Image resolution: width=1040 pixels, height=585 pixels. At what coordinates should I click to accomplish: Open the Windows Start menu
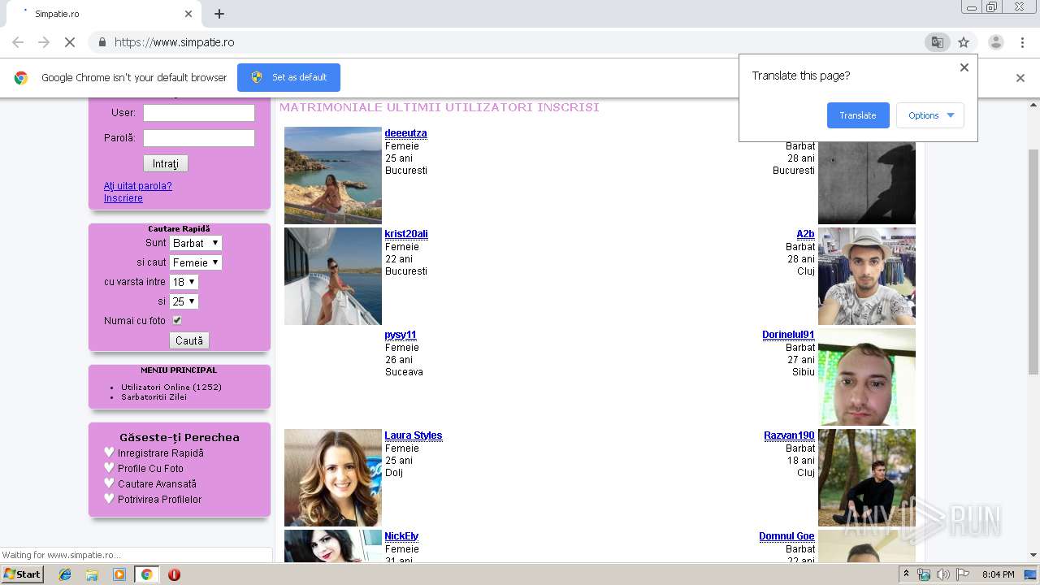pos(22,574)
